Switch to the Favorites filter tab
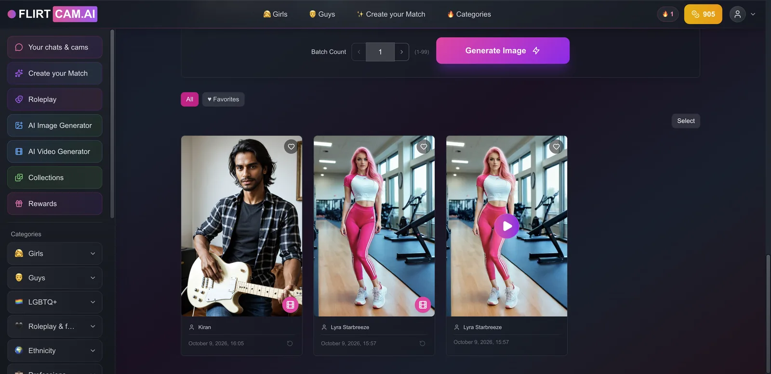This screenshot has width=771, height=374. pos(223,100)
